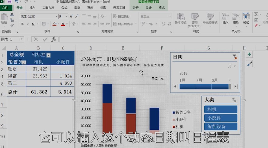Open the borders dropdown

click(48, 24)
